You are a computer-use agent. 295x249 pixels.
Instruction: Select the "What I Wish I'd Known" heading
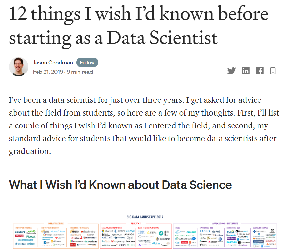(x=120, y=185)
